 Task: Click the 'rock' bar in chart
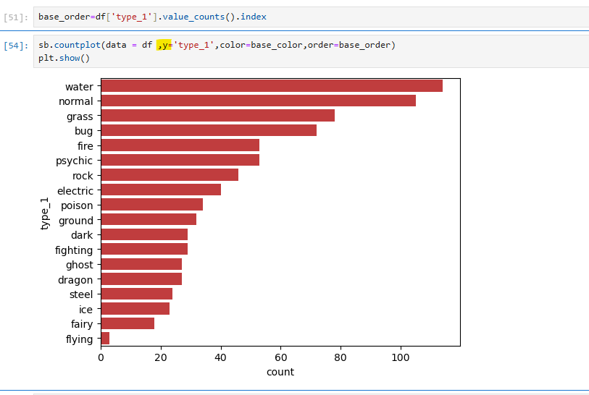coord(170,175)
